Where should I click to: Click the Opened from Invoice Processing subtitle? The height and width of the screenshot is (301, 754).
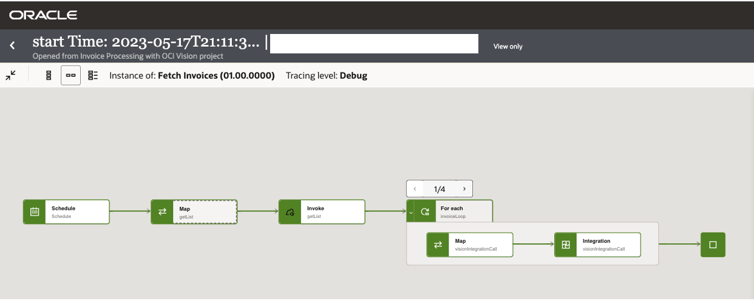click(x=128, y=56)
